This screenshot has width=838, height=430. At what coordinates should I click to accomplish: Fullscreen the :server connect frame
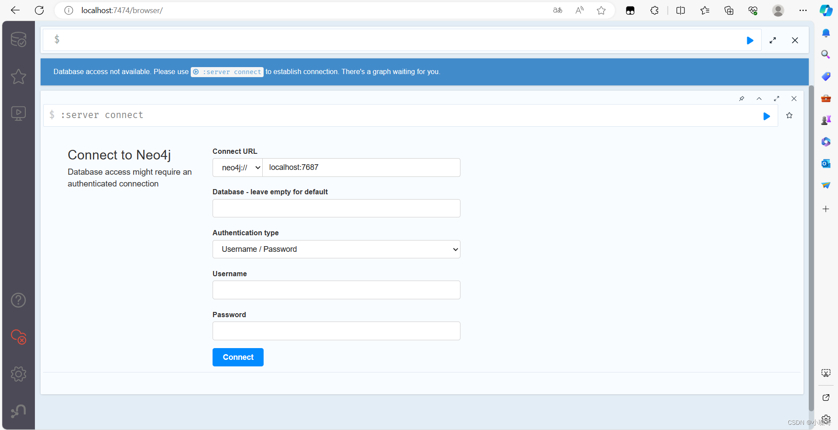coord(776,99)
